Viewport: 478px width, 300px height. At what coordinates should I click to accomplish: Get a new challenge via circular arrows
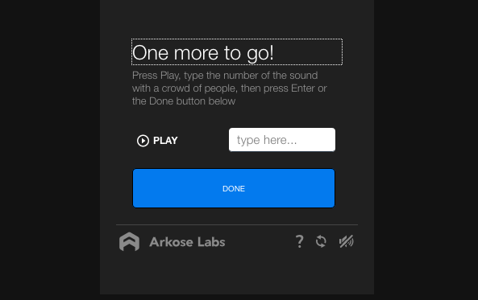point(321,241)
